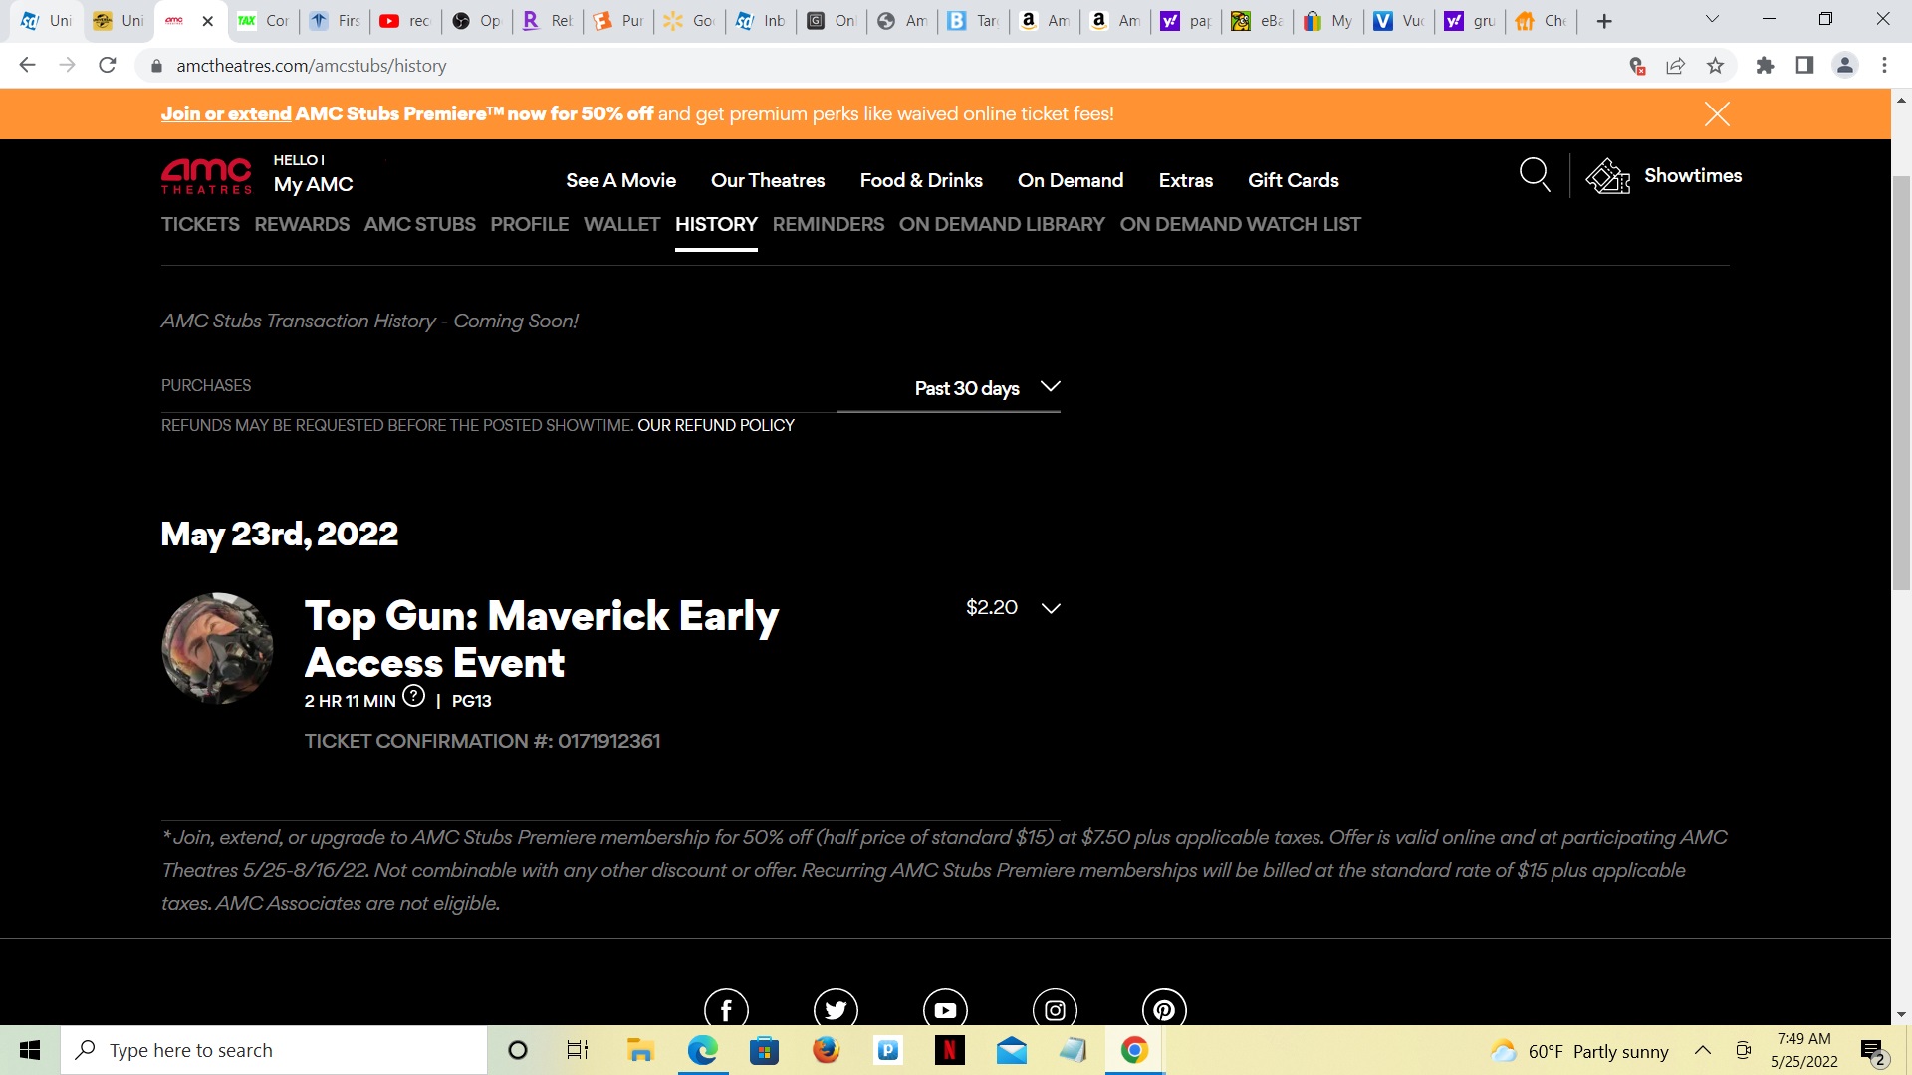Screen dimensions: 1912x1075
Task: Show hidden system tray icons
Action: (1703, 1050)
